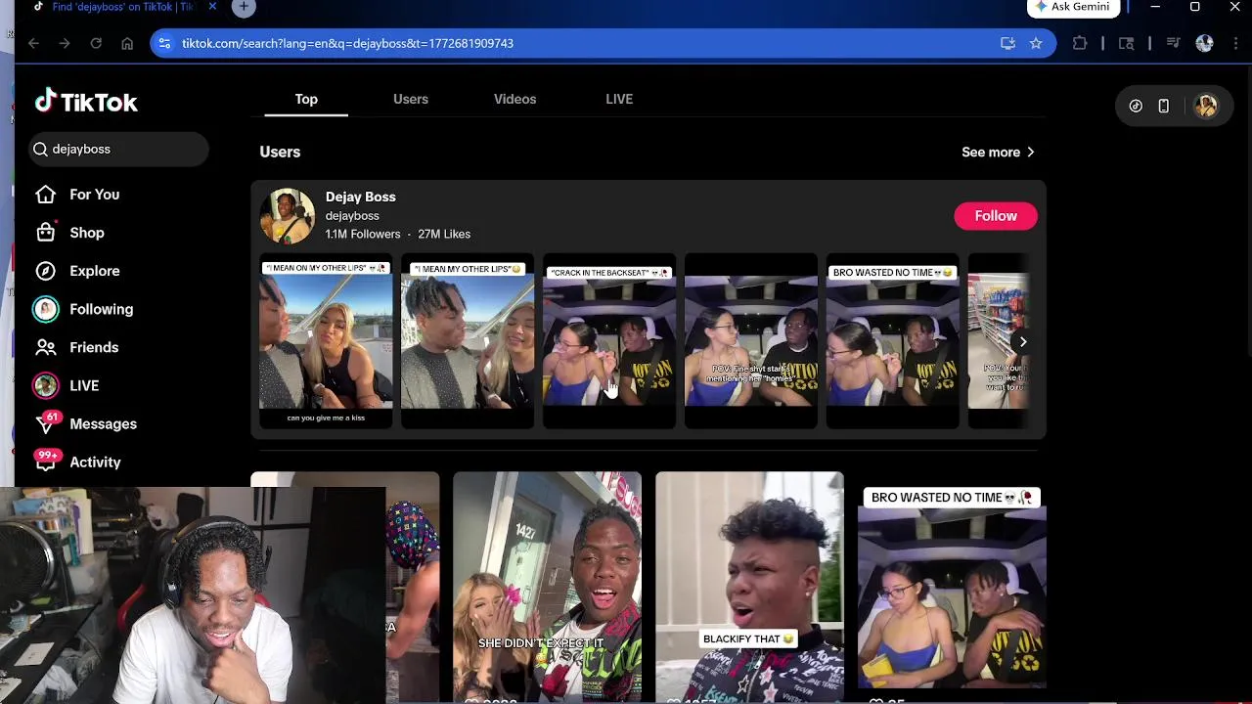Click the Shop label in sidebar
The image size is (1252, 704).
[x=87, y=233]
